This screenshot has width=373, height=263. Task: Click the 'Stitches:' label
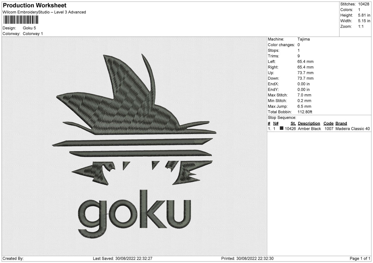coord(348,4)
